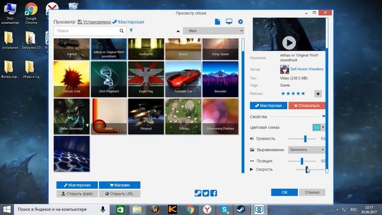This screenshot has width=382, height=215.
Task: Open the color scheme dropdown arrow
Action: 323,127
